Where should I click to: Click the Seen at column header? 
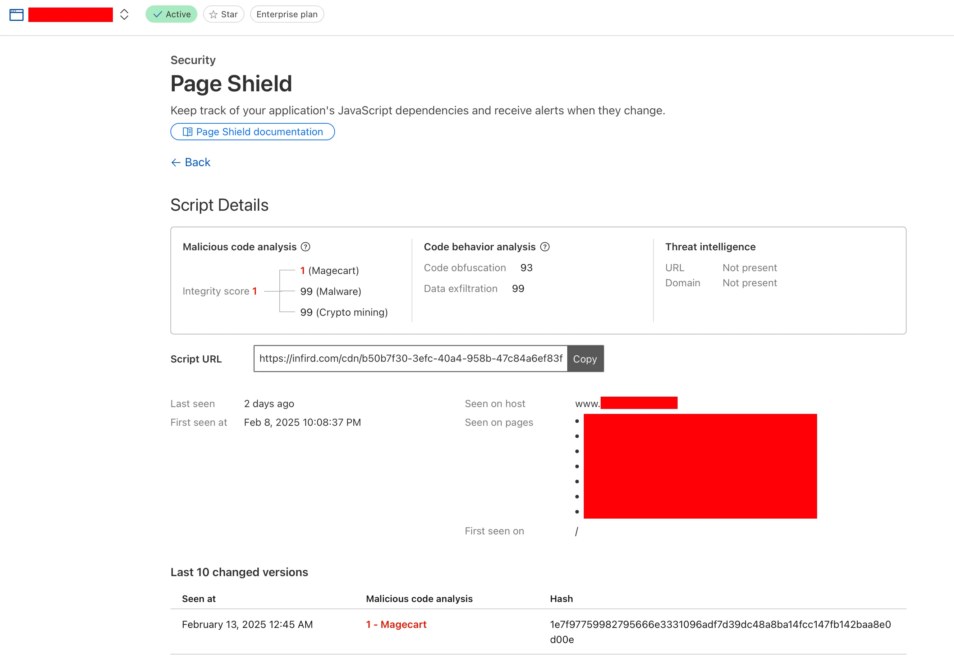tap(199, 598)
